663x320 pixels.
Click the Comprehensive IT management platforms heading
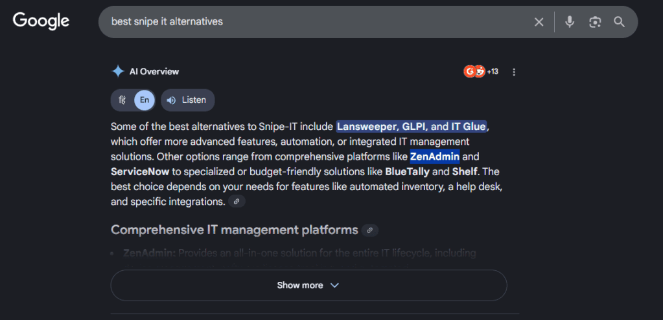[234, 230]
